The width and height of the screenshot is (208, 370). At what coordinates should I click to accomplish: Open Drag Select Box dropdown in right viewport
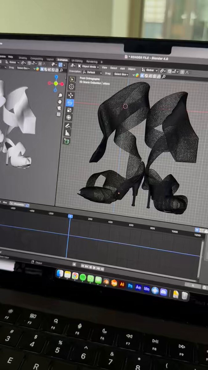(x=121, y=74)
